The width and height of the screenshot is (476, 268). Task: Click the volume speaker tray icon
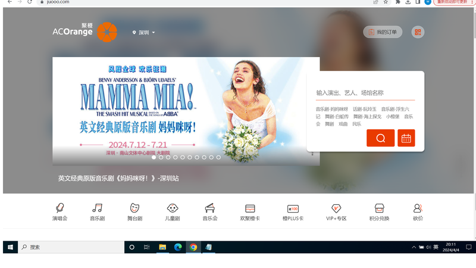pyautogui.click(x=428, y=247)
